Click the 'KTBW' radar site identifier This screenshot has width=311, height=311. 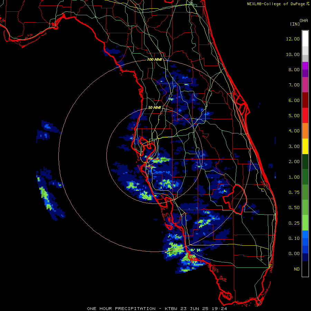click(x=171, y=309)
